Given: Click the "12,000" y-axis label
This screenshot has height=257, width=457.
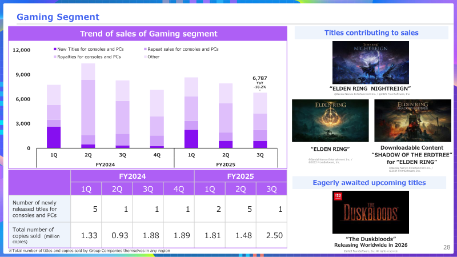Looking at the screenshot, I should pos(21,50).
